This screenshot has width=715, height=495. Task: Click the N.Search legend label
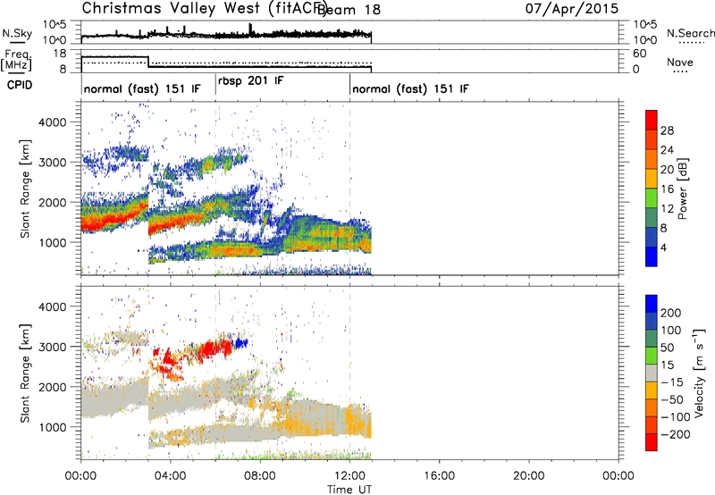pyautogui.click(x=691, y=33)
